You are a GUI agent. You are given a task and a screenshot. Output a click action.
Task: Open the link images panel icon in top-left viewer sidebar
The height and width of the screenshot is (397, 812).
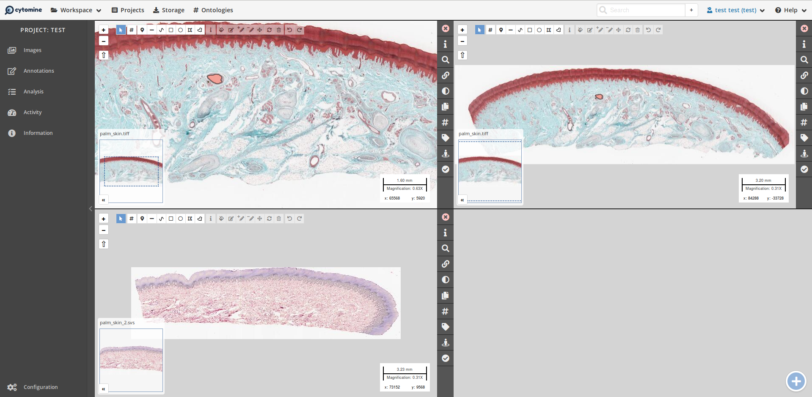point(445,75)
